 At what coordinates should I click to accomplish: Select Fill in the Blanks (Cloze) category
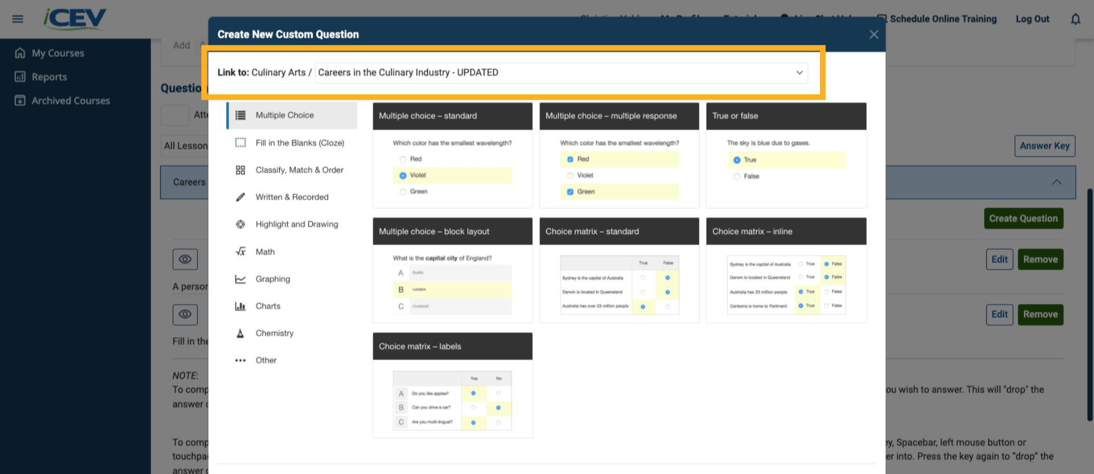[299, 143]
